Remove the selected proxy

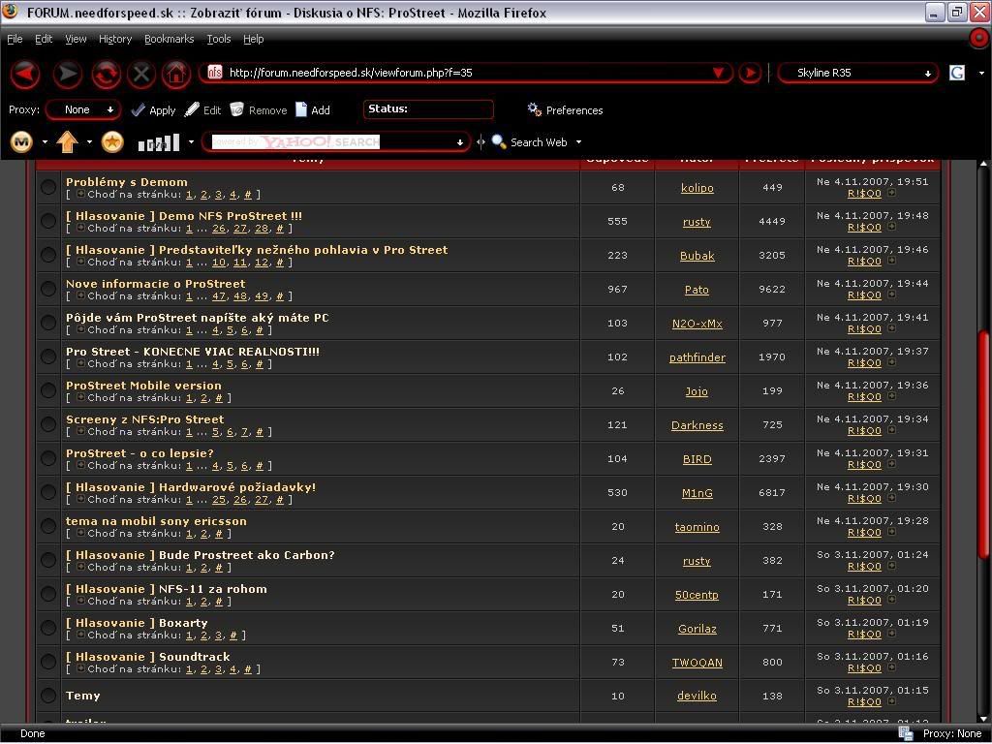click(258, 110)
